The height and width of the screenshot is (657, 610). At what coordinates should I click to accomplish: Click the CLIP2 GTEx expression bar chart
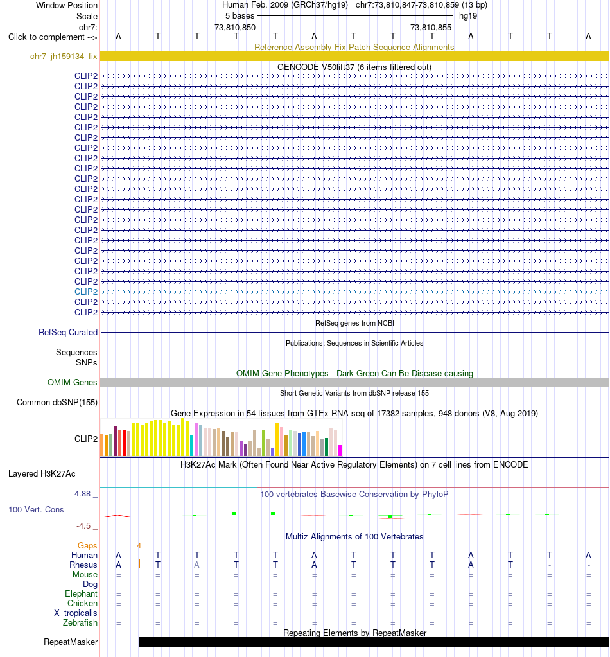click(x=222, y=437)
